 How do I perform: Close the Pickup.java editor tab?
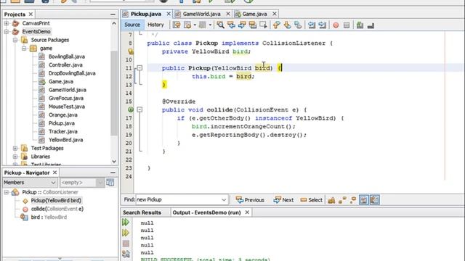pos(169,14)
